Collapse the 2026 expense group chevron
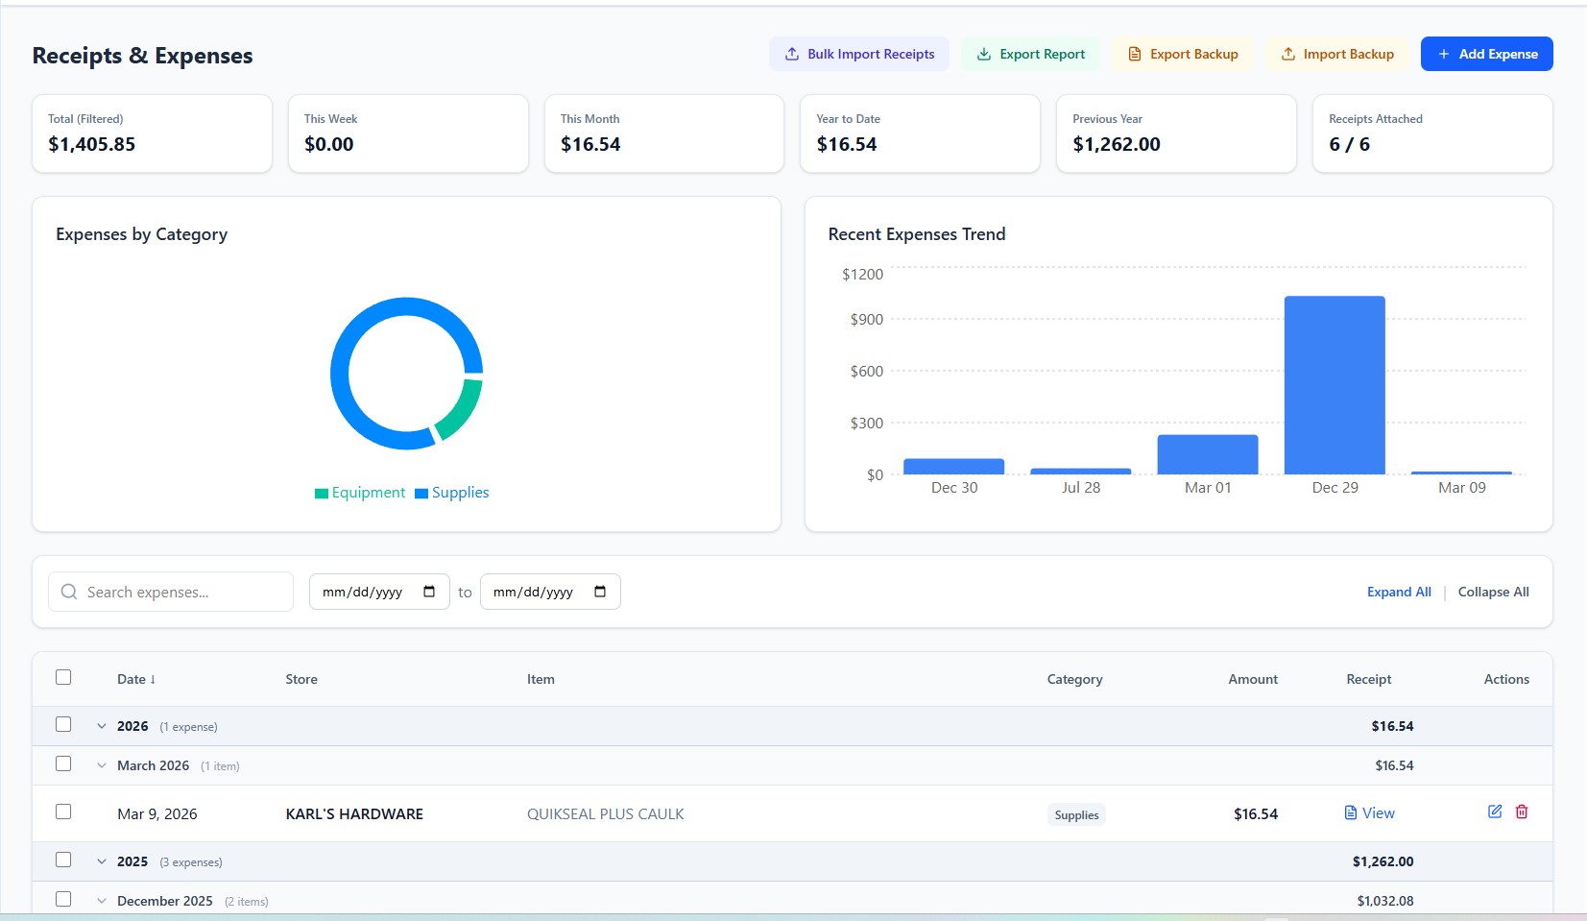The height and width of the screenshot is (921, 1587). pos(102,725)
